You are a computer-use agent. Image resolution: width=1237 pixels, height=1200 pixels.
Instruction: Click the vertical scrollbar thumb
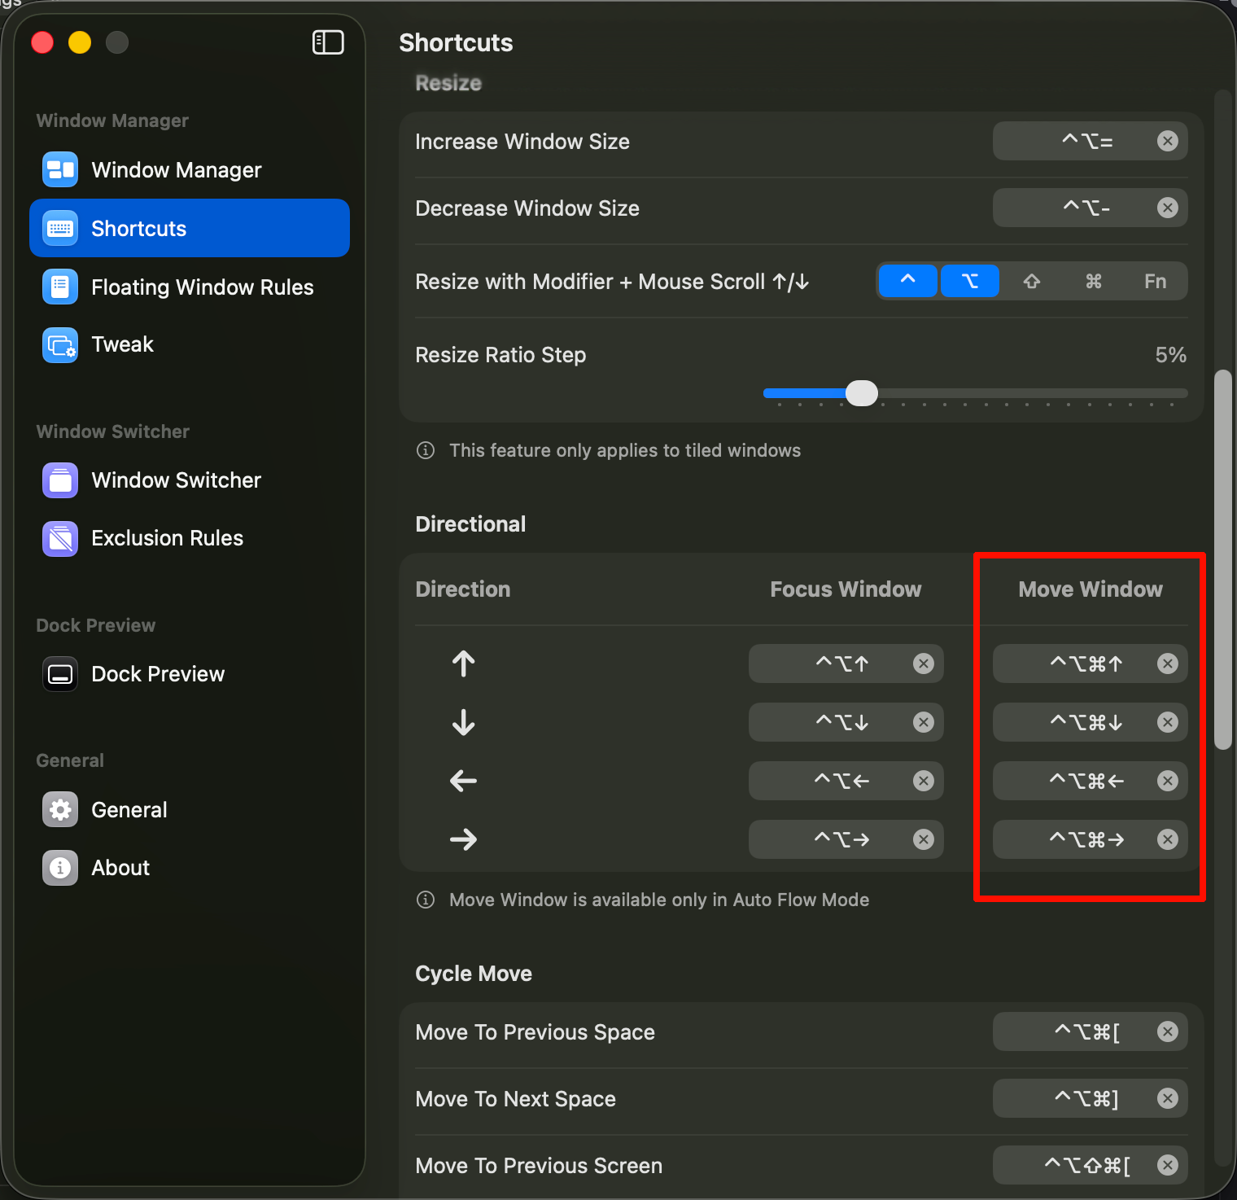1222,559
